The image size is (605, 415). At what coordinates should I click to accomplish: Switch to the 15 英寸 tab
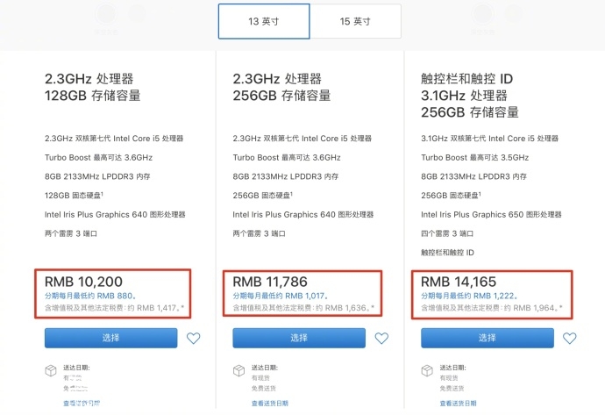tap(355, 21)
